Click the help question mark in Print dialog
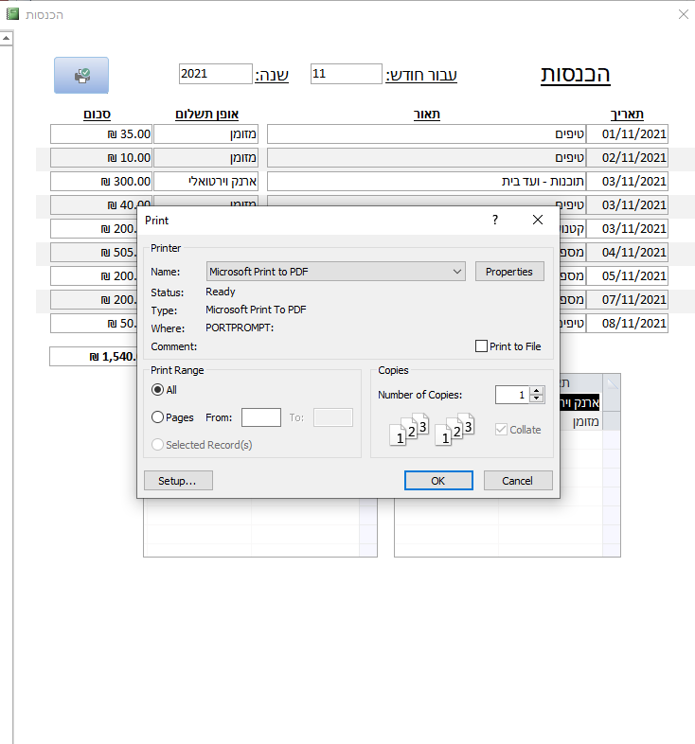This screenshot has width=695, height=744. (x=495, y=220)
